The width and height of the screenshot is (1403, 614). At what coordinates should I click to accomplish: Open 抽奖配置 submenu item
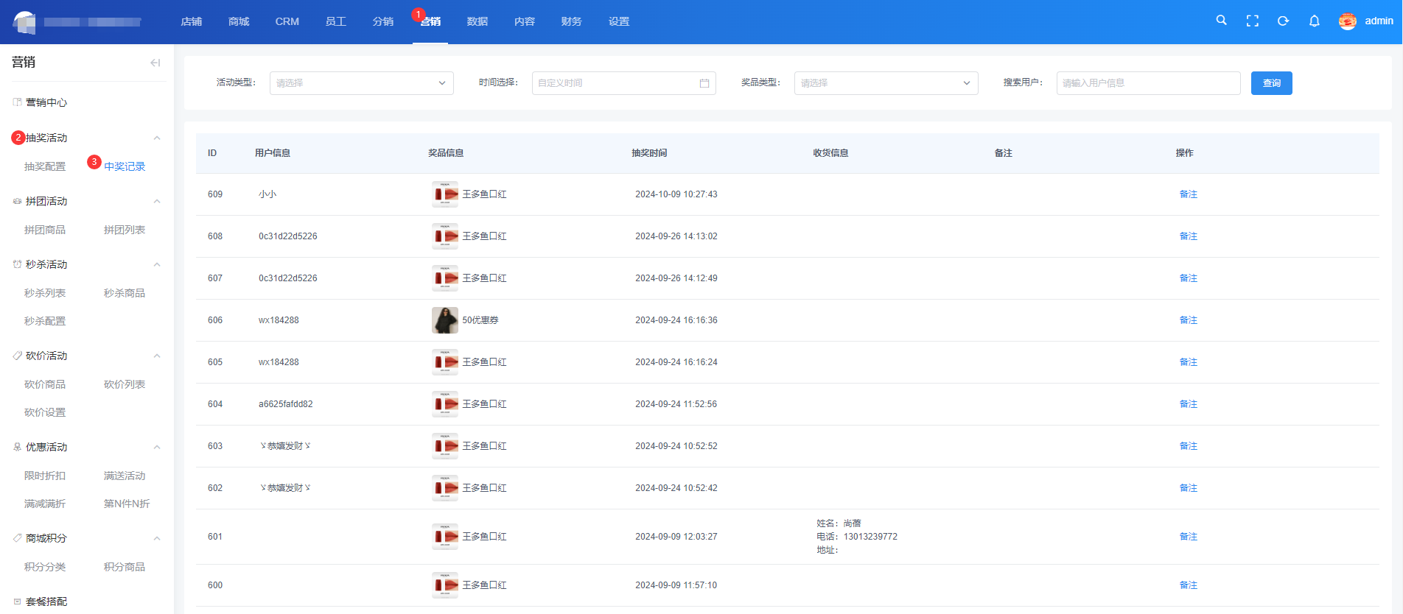point(45,166)
